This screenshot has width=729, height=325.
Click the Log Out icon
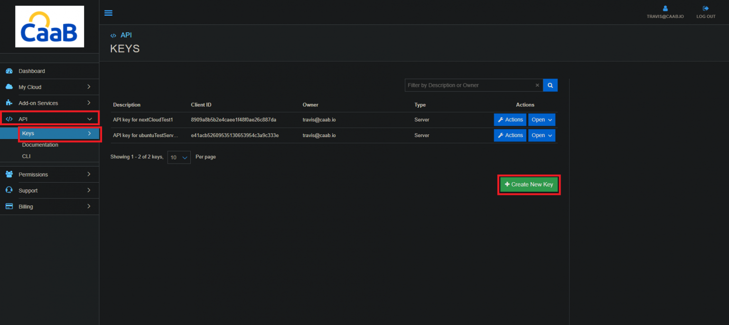point(705,8)
